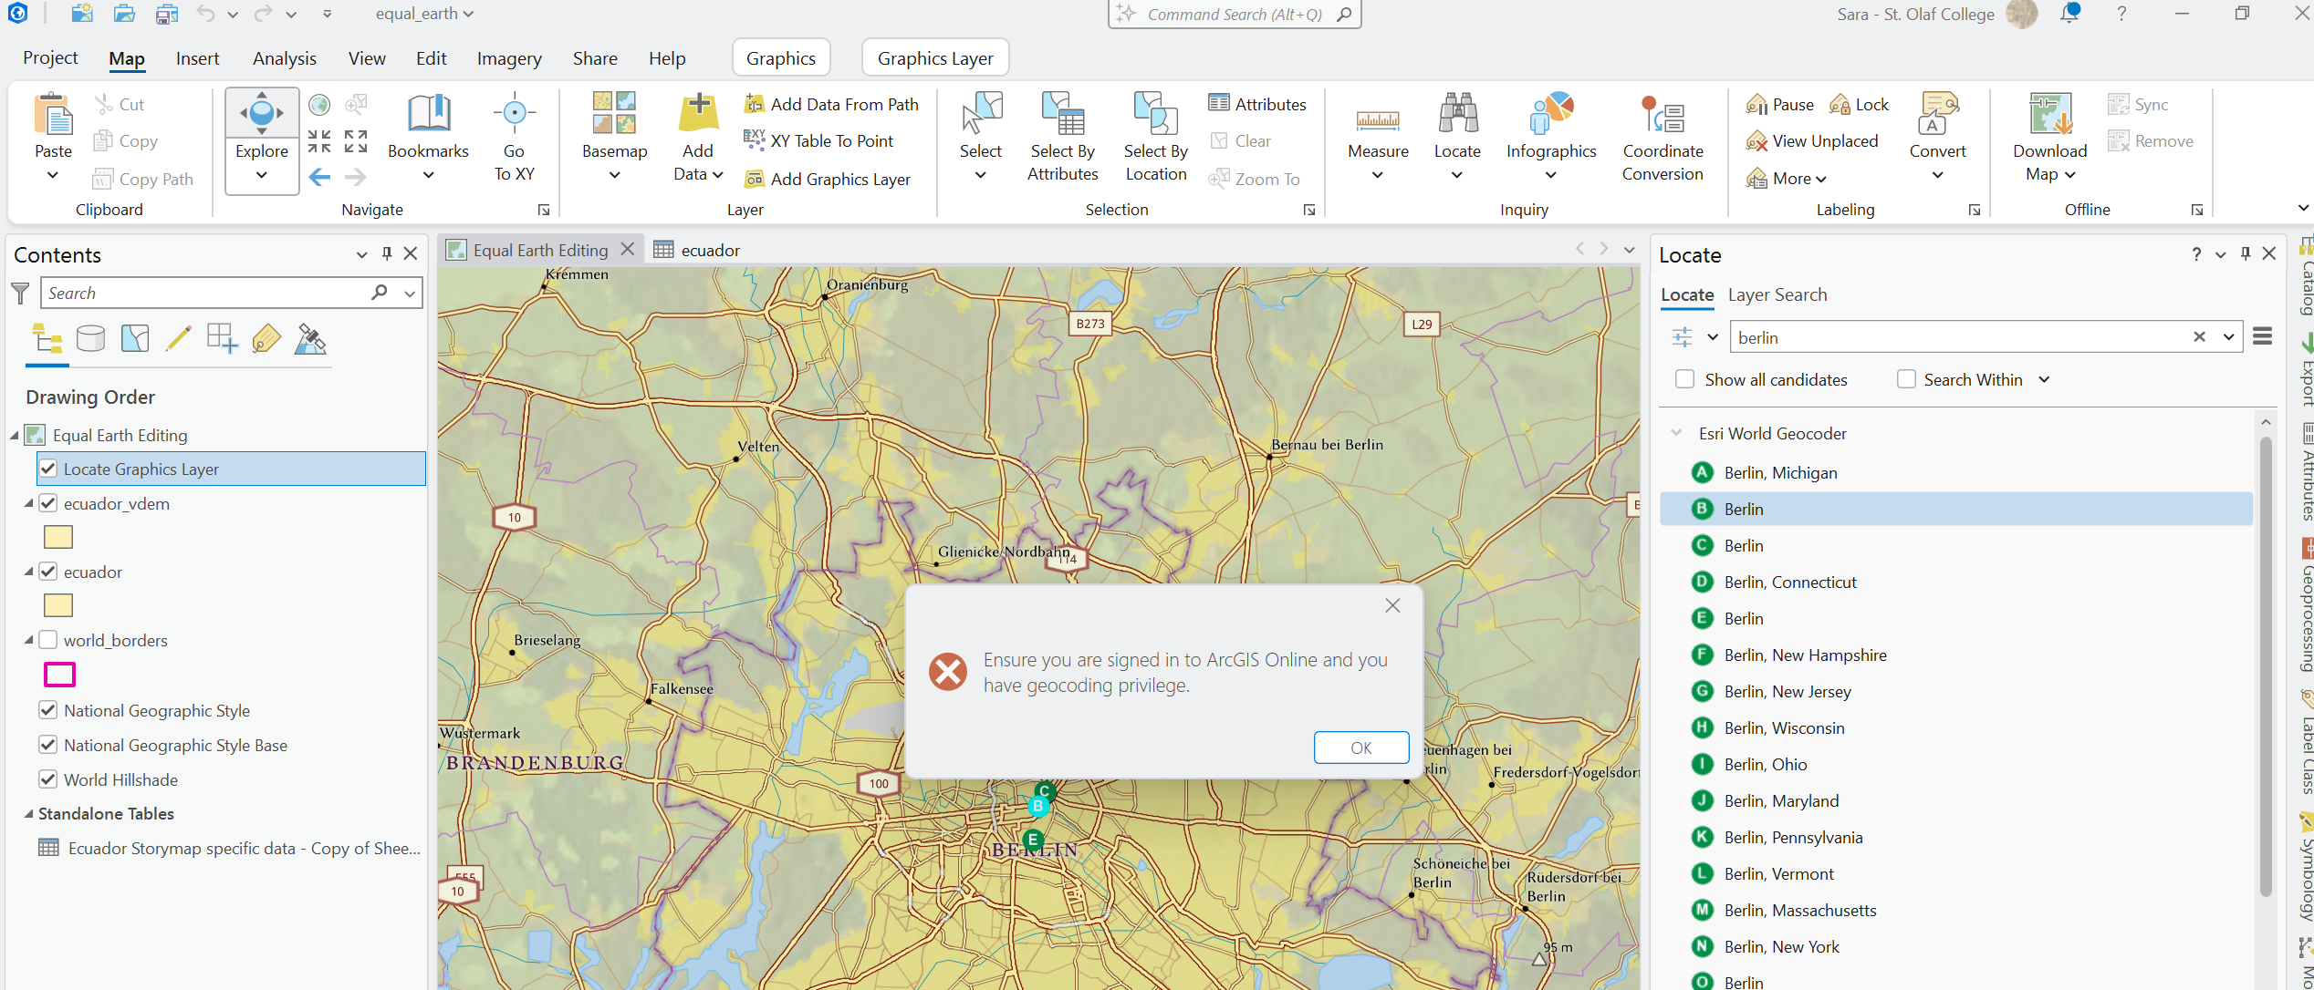Image resolution: width=2314 pixels, height=990 pixels.
Task: Open the Attributes pane button
Action: pos(1257,104)
